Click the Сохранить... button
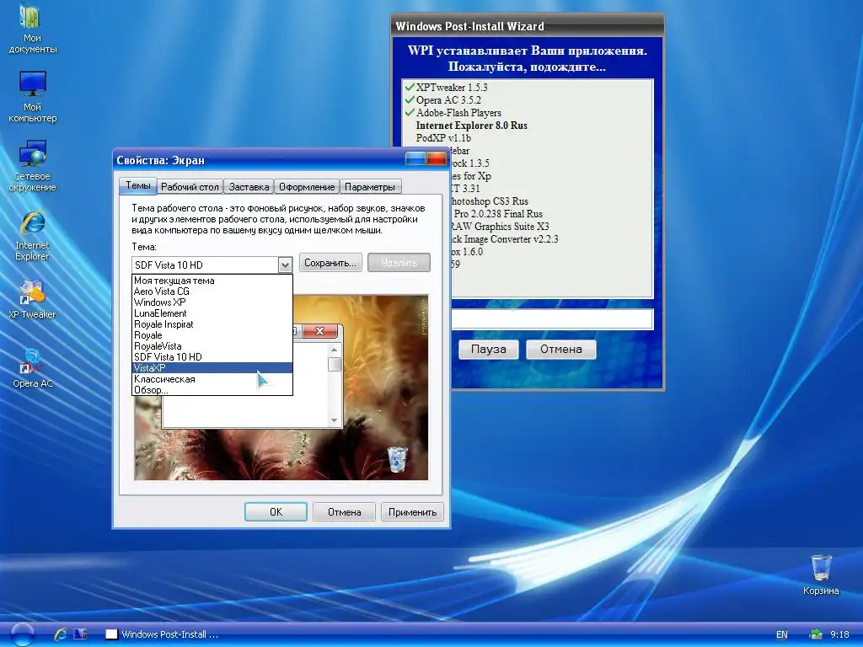 (330, 263)
